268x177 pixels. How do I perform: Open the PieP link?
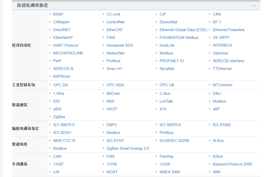click(x=57, y=61)
